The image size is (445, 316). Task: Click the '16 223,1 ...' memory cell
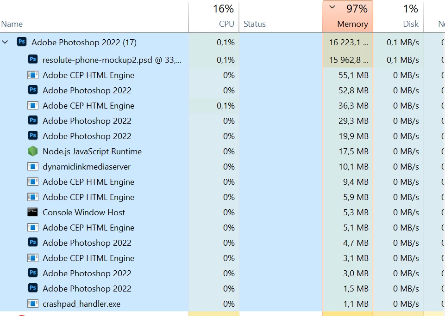tap(349, 43)
